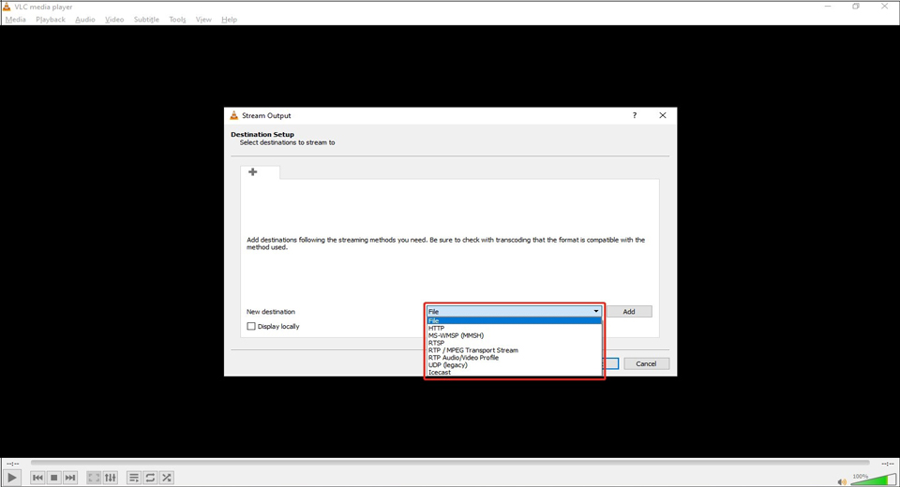
Task: Open the View menu
Action: 203,19
